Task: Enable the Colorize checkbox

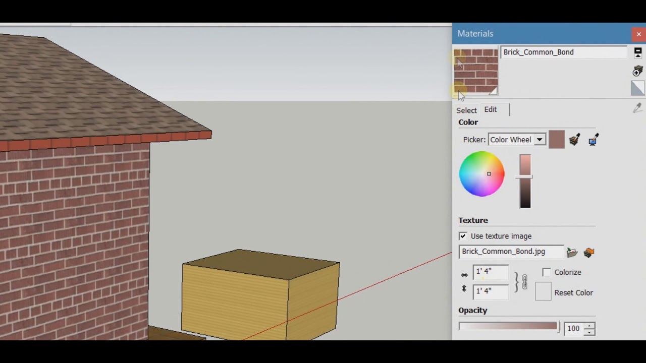Action: [547, 272]
